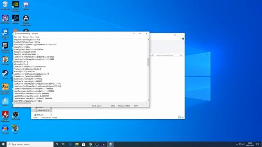Click the volume icon in system tray
This screenshot has height=147, width=262.
coord(244,144)
